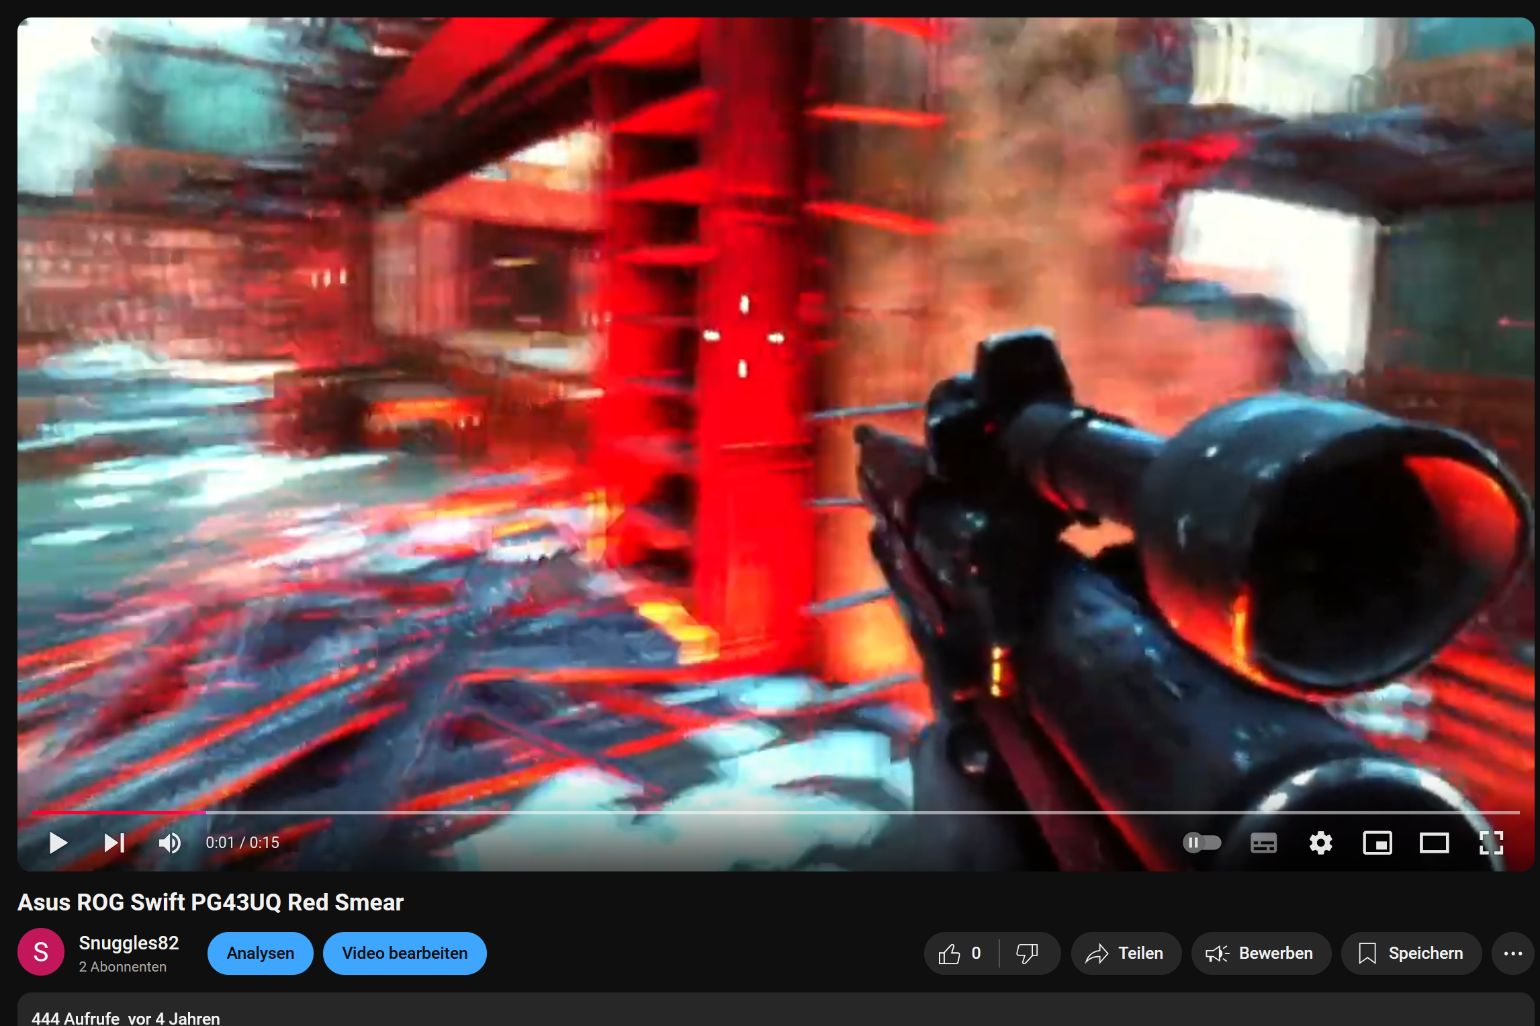Like the video with thumbs up

tap(961, 953)
